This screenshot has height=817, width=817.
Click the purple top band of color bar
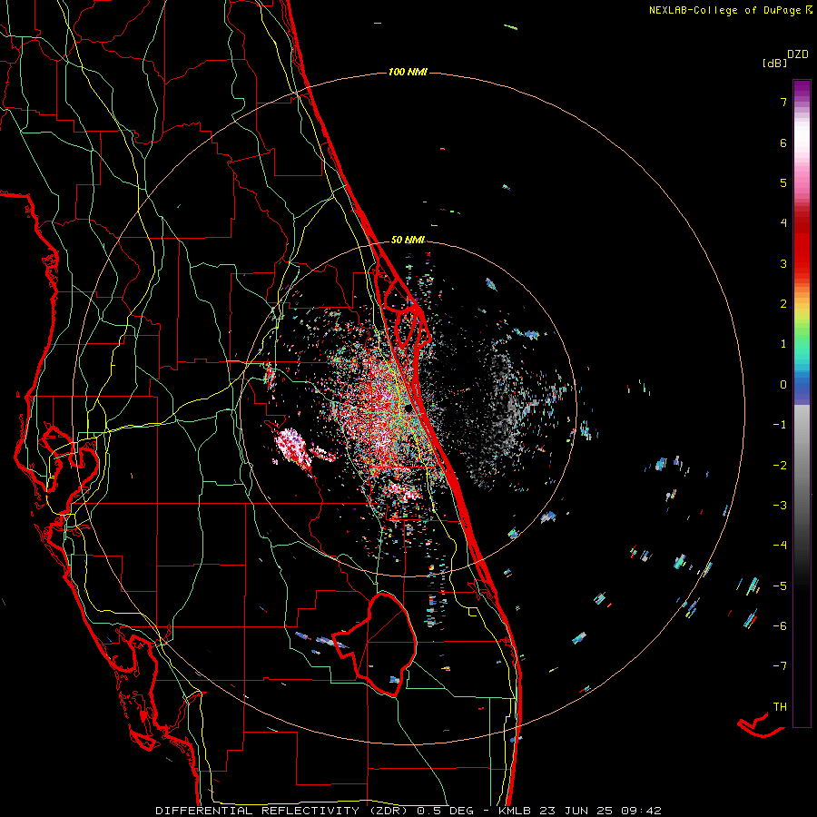tap(802, 90)
